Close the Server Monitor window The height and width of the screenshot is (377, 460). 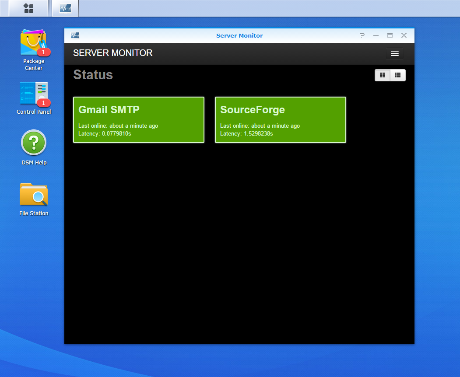404,35
